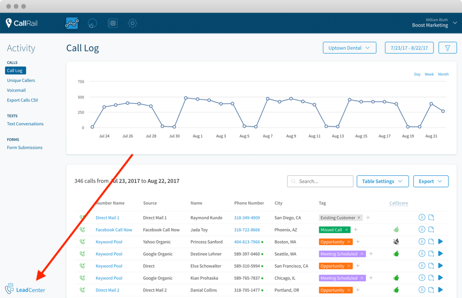Open the filter funnel button

(x=447, y=48)
